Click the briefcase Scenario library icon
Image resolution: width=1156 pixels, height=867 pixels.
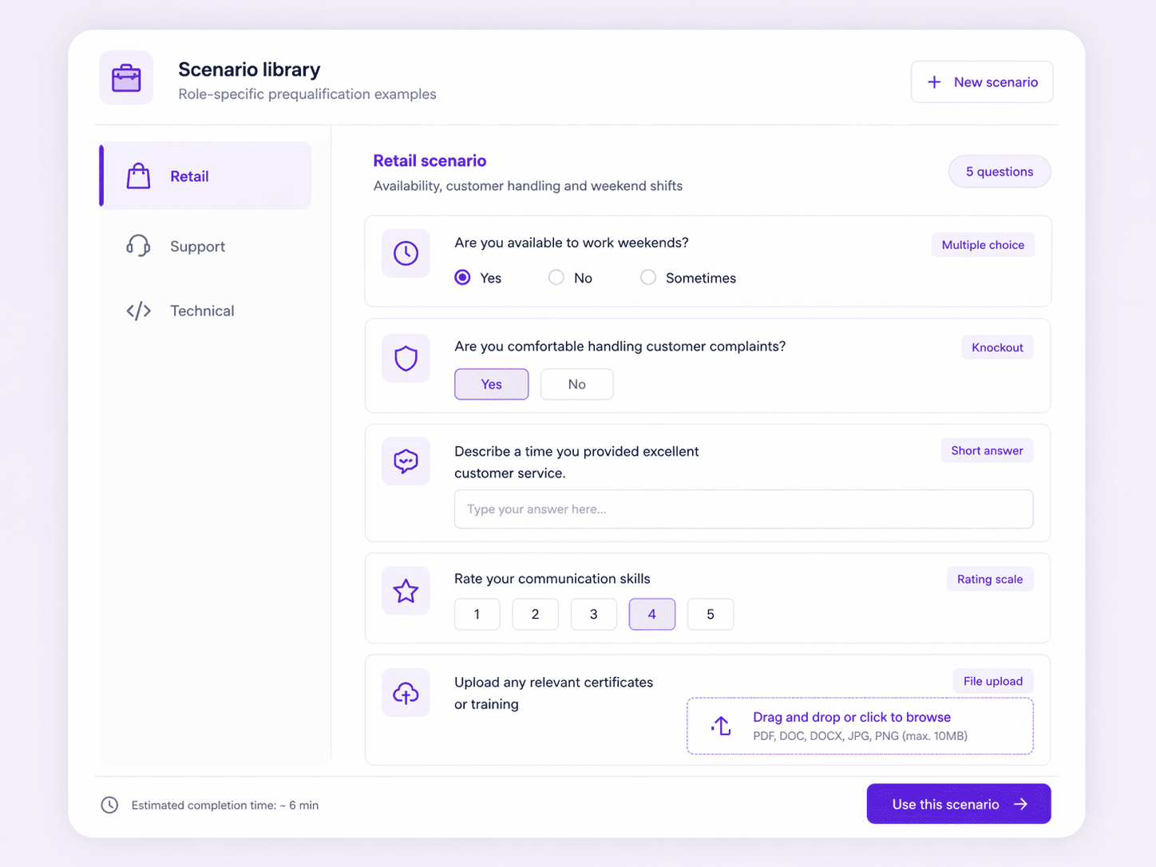pos(126,78)
